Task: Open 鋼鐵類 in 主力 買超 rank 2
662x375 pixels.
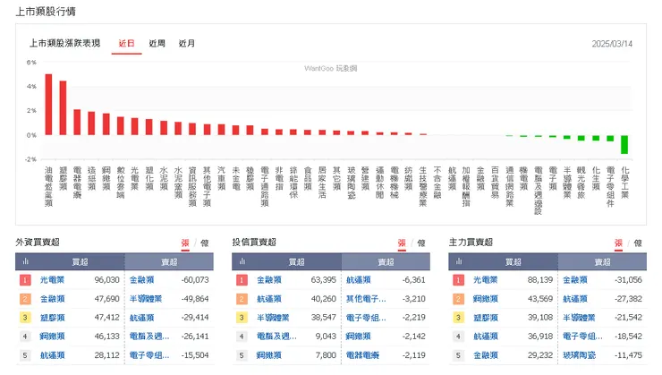Action: pyautogui.click(x=486, y=299)
